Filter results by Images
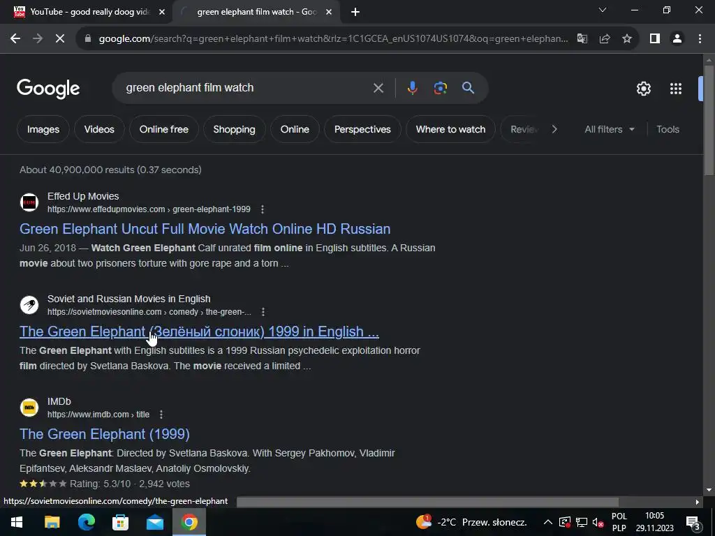Screen dimensions: 715x536 [43, 129]
